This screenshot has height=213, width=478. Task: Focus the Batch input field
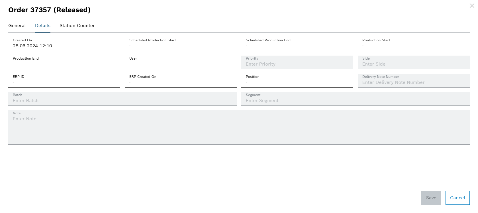(x=122, y=101)
